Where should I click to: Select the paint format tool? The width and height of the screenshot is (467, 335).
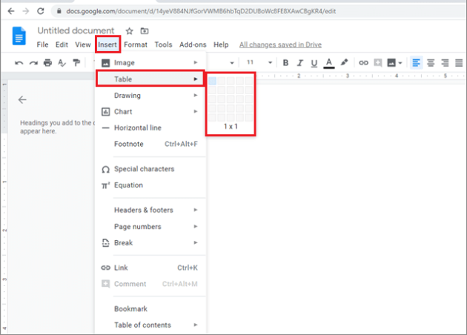click(76, 63)
